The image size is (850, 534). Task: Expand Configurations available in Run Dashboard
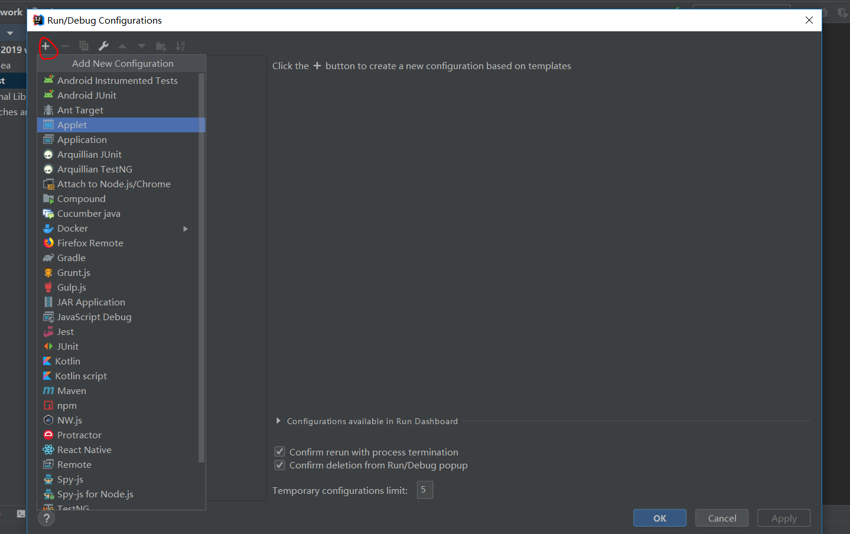(x=278, y=421)
